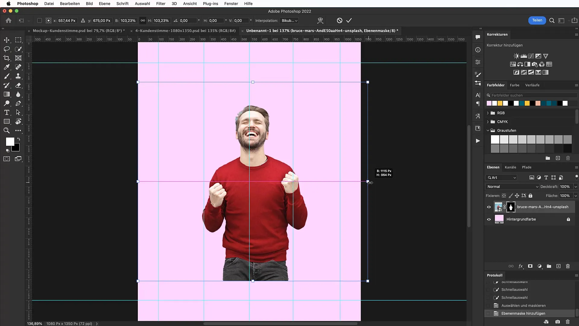579x326 pixels.
Task: Toggle lock transparent pixels
Action: point(504,196)
